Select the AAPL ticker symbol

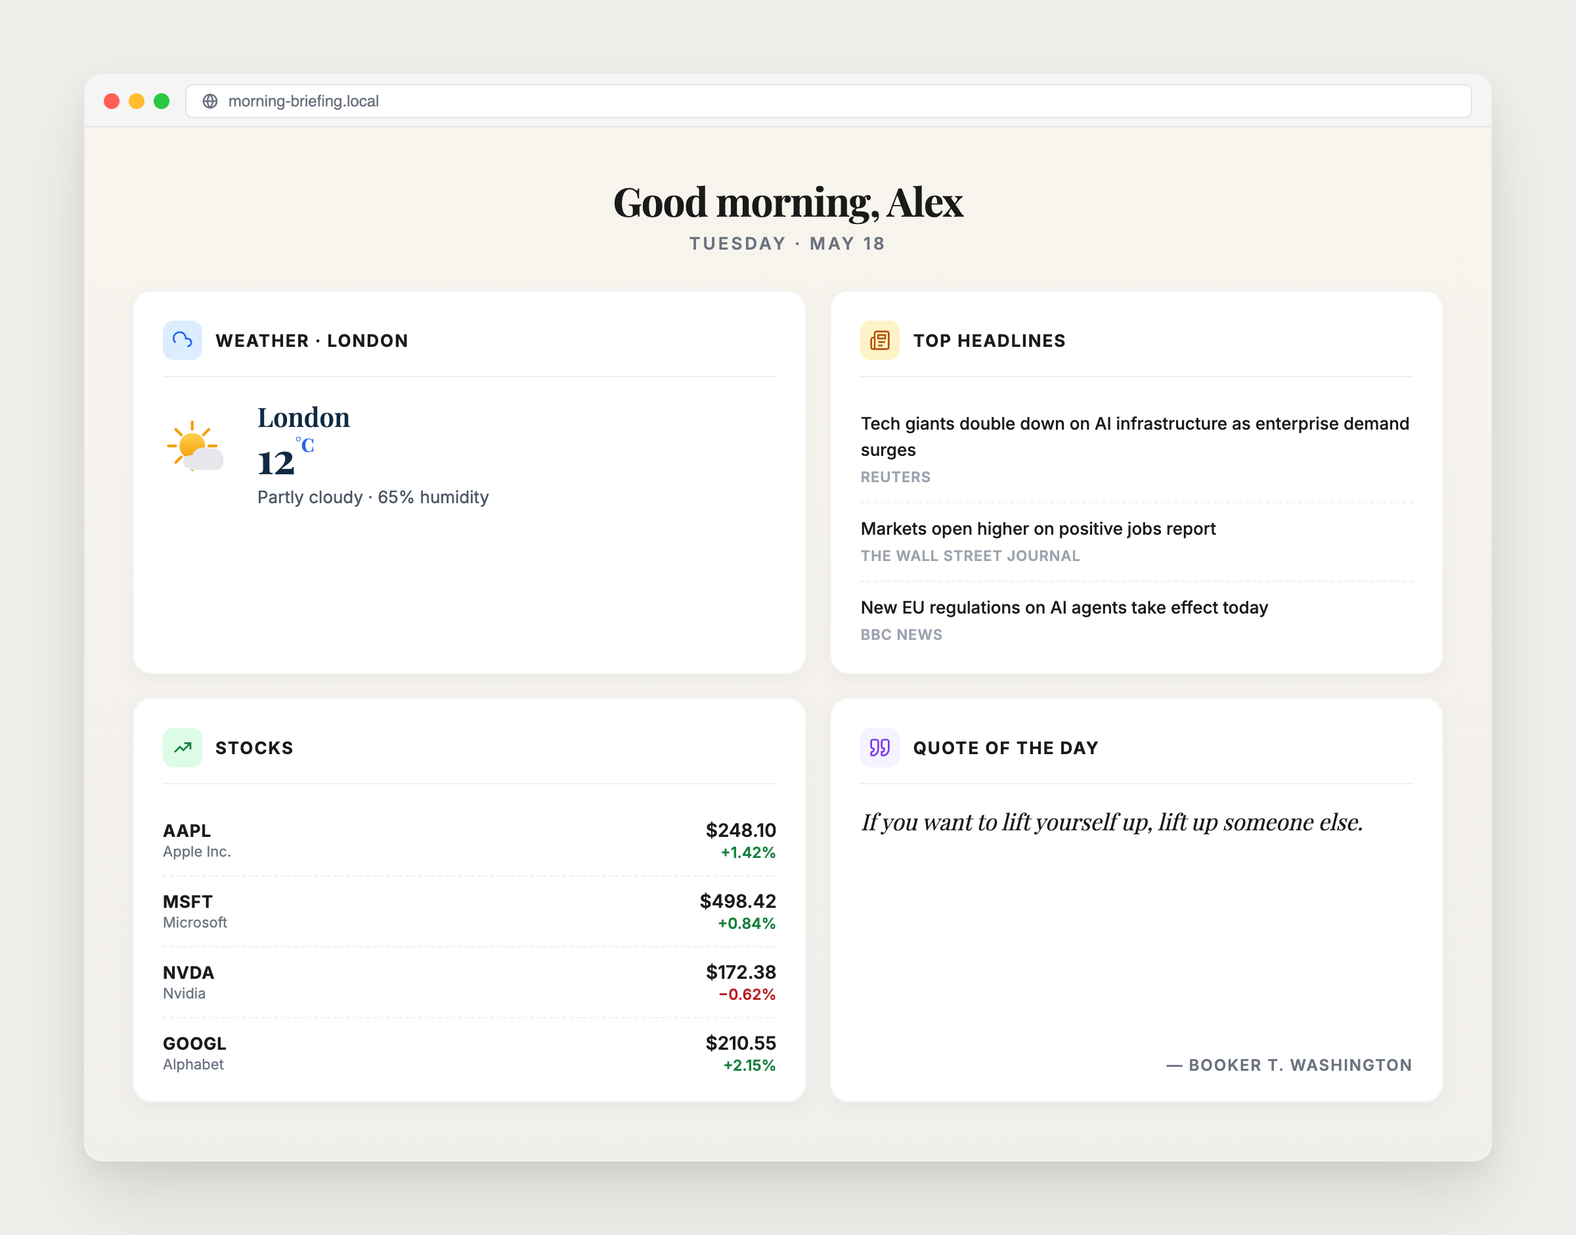[186, 830]
